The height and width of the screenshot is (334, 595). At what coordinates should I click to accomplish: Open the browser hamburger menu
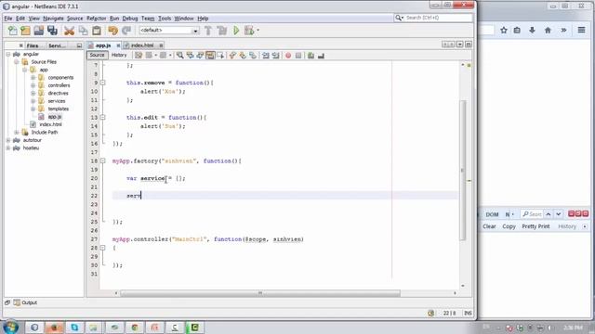pos(581,30)
